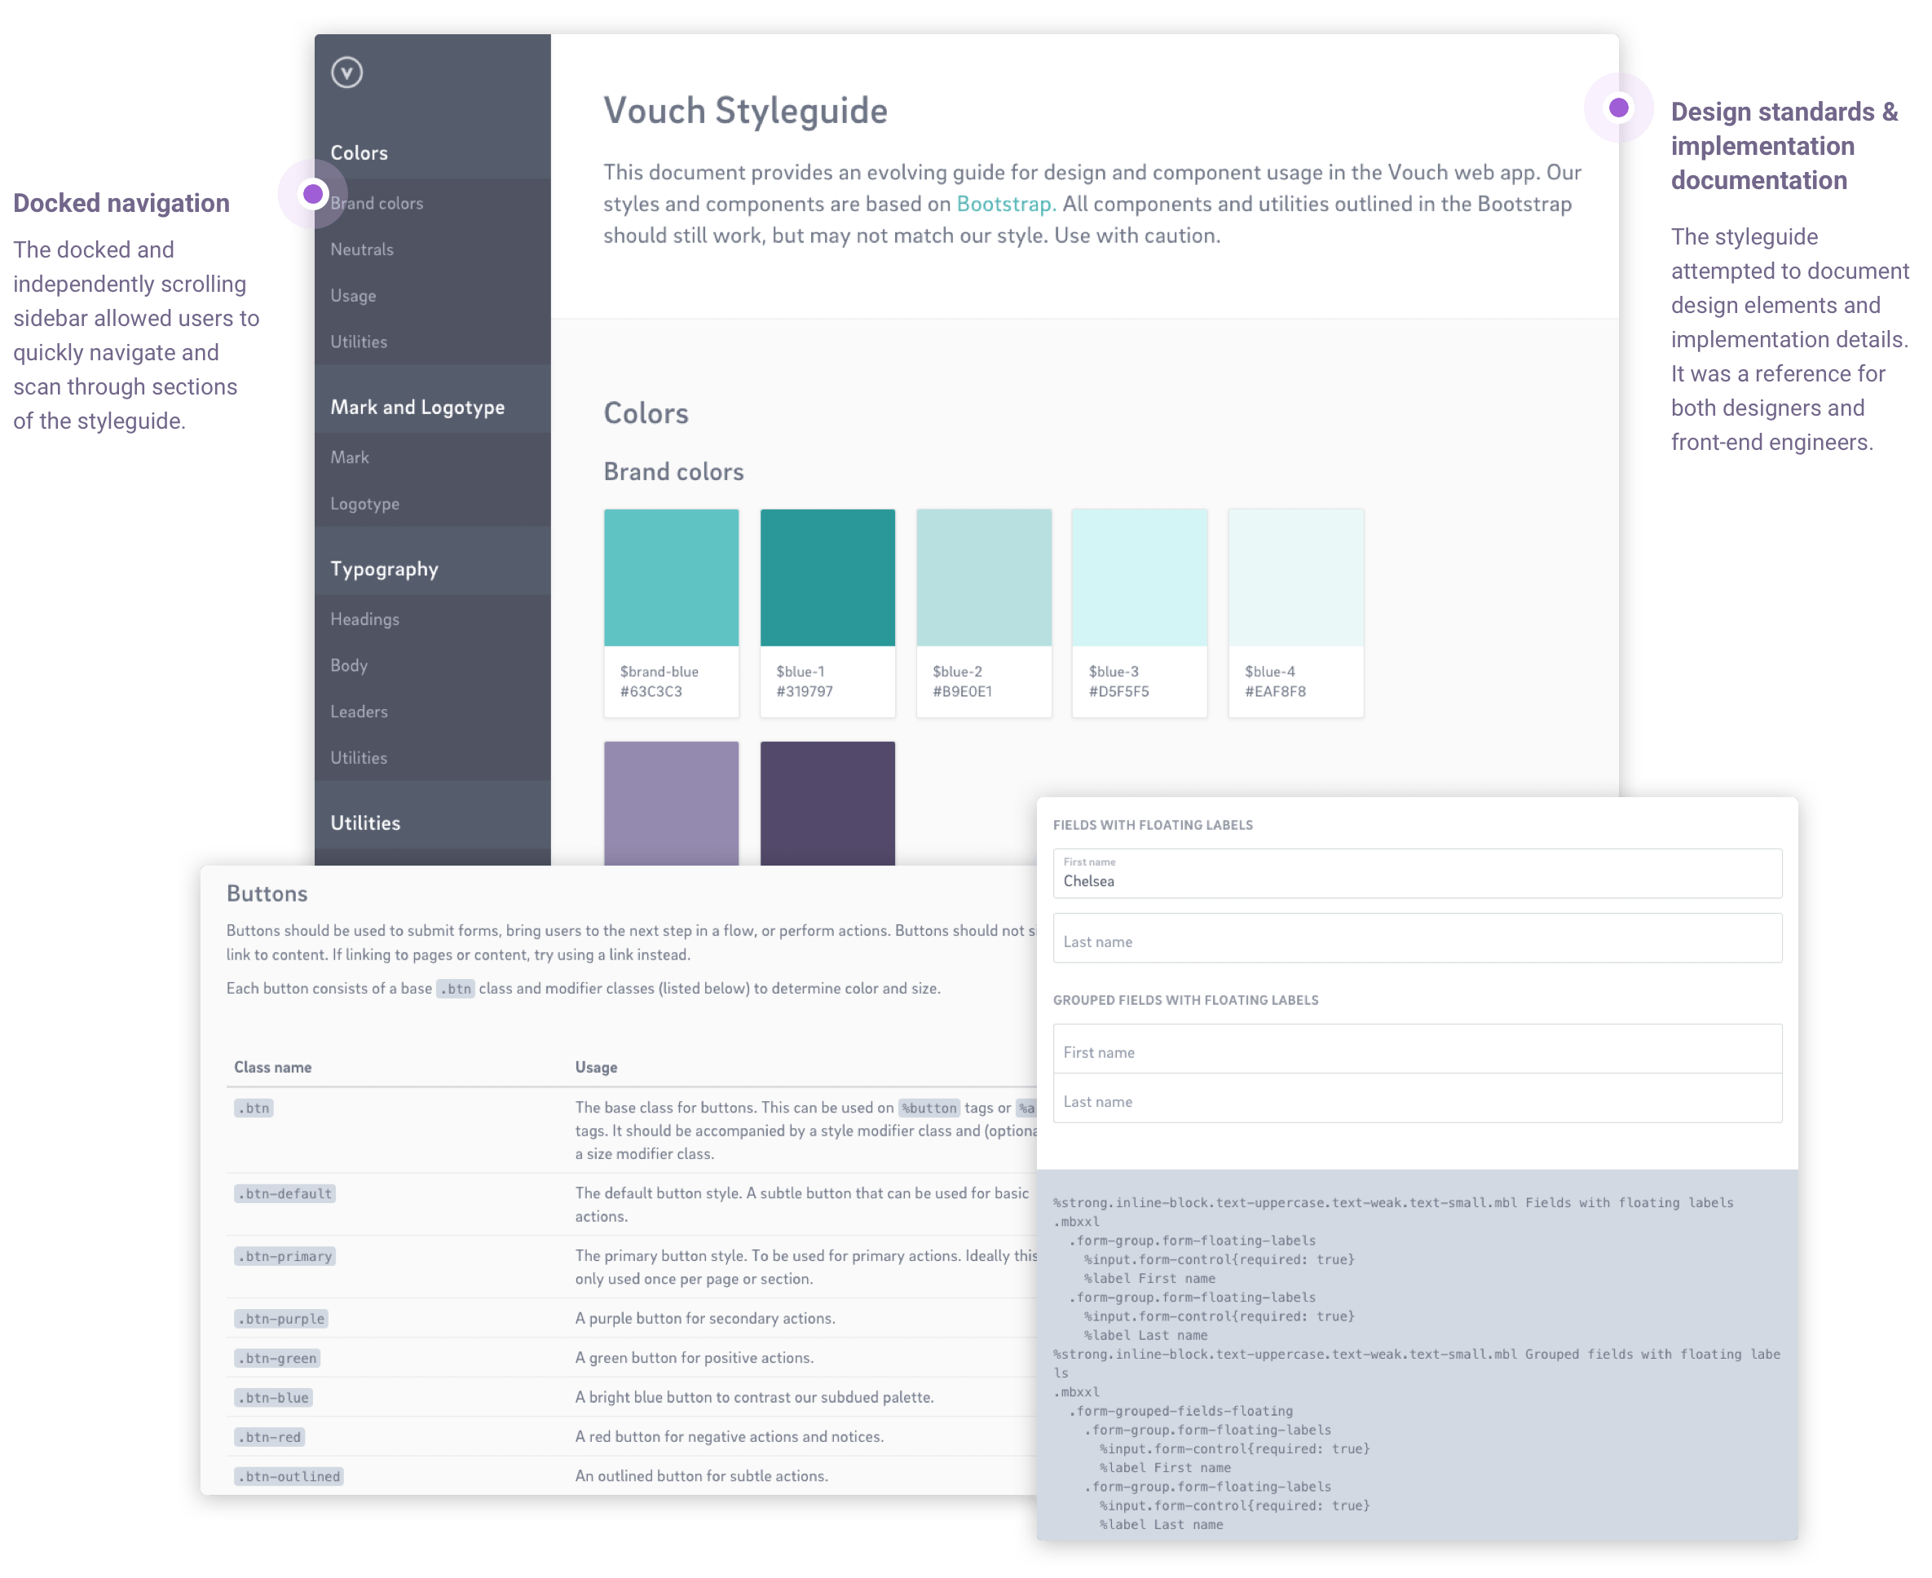Jump to Logotype in the sidebar

pos(364,504)
